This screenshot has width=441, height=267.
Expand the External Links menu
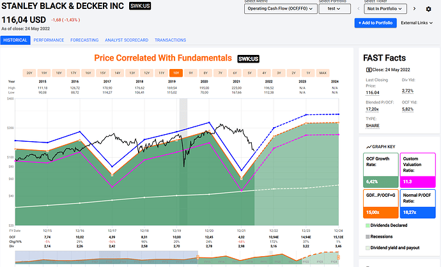point(415,23)
